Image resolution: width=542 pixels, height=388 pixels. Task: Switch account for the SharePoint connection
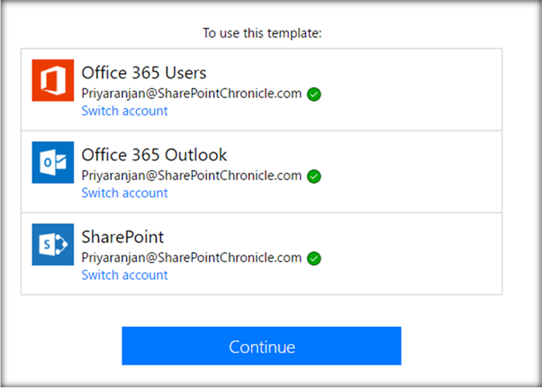click(x=124, y=275)
